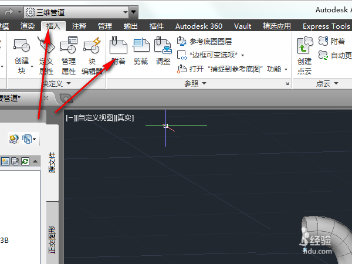
Task: Click the new folder icon in palette toolbar
Action: [x=5, y=161]
